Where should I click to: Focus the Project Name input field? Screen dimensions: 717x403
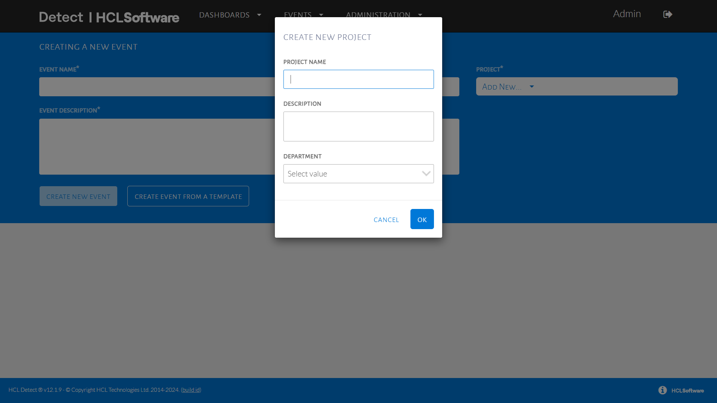point(358,79)
